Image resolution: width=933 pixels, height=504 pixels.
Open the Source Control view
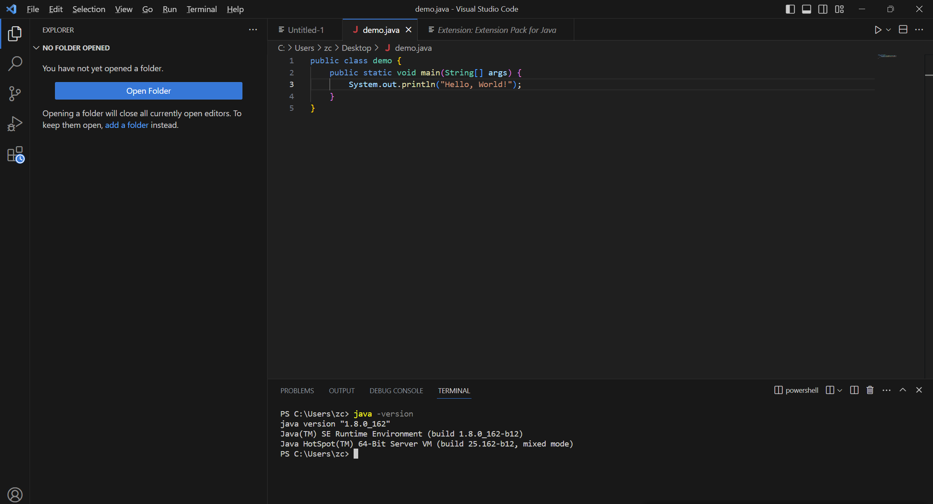tap(15, 93)
